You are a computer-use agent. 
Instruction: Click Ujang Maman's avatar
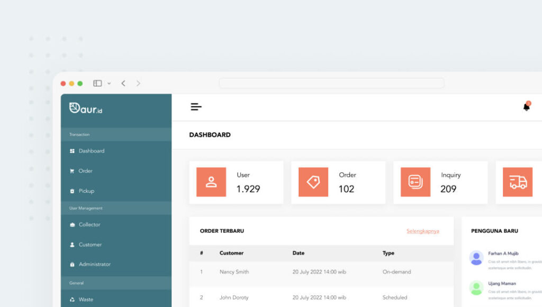click(x=476, y=287)
